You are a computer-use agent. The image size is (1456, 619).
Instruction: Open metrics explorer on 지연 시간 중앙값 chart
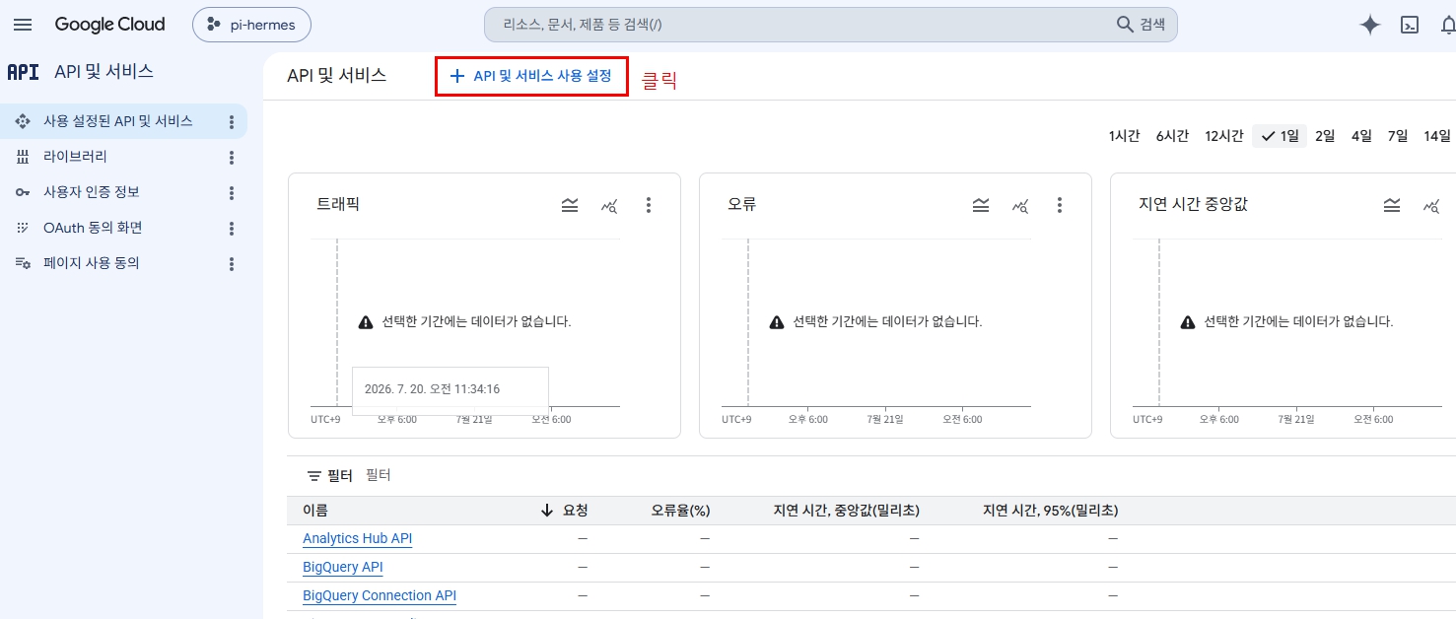coord(1431,205)
